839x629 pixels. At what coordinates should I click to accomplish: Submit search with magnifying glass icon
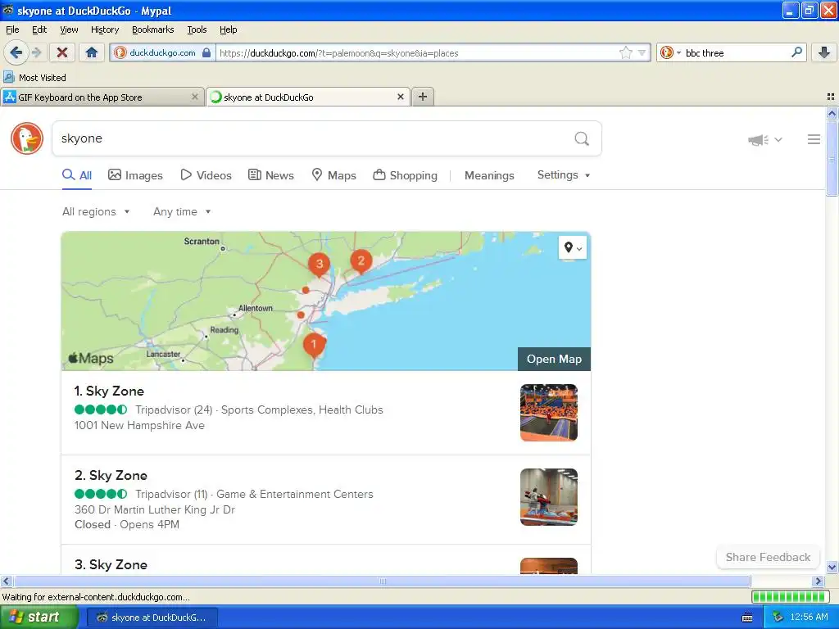tap(582, 138)
